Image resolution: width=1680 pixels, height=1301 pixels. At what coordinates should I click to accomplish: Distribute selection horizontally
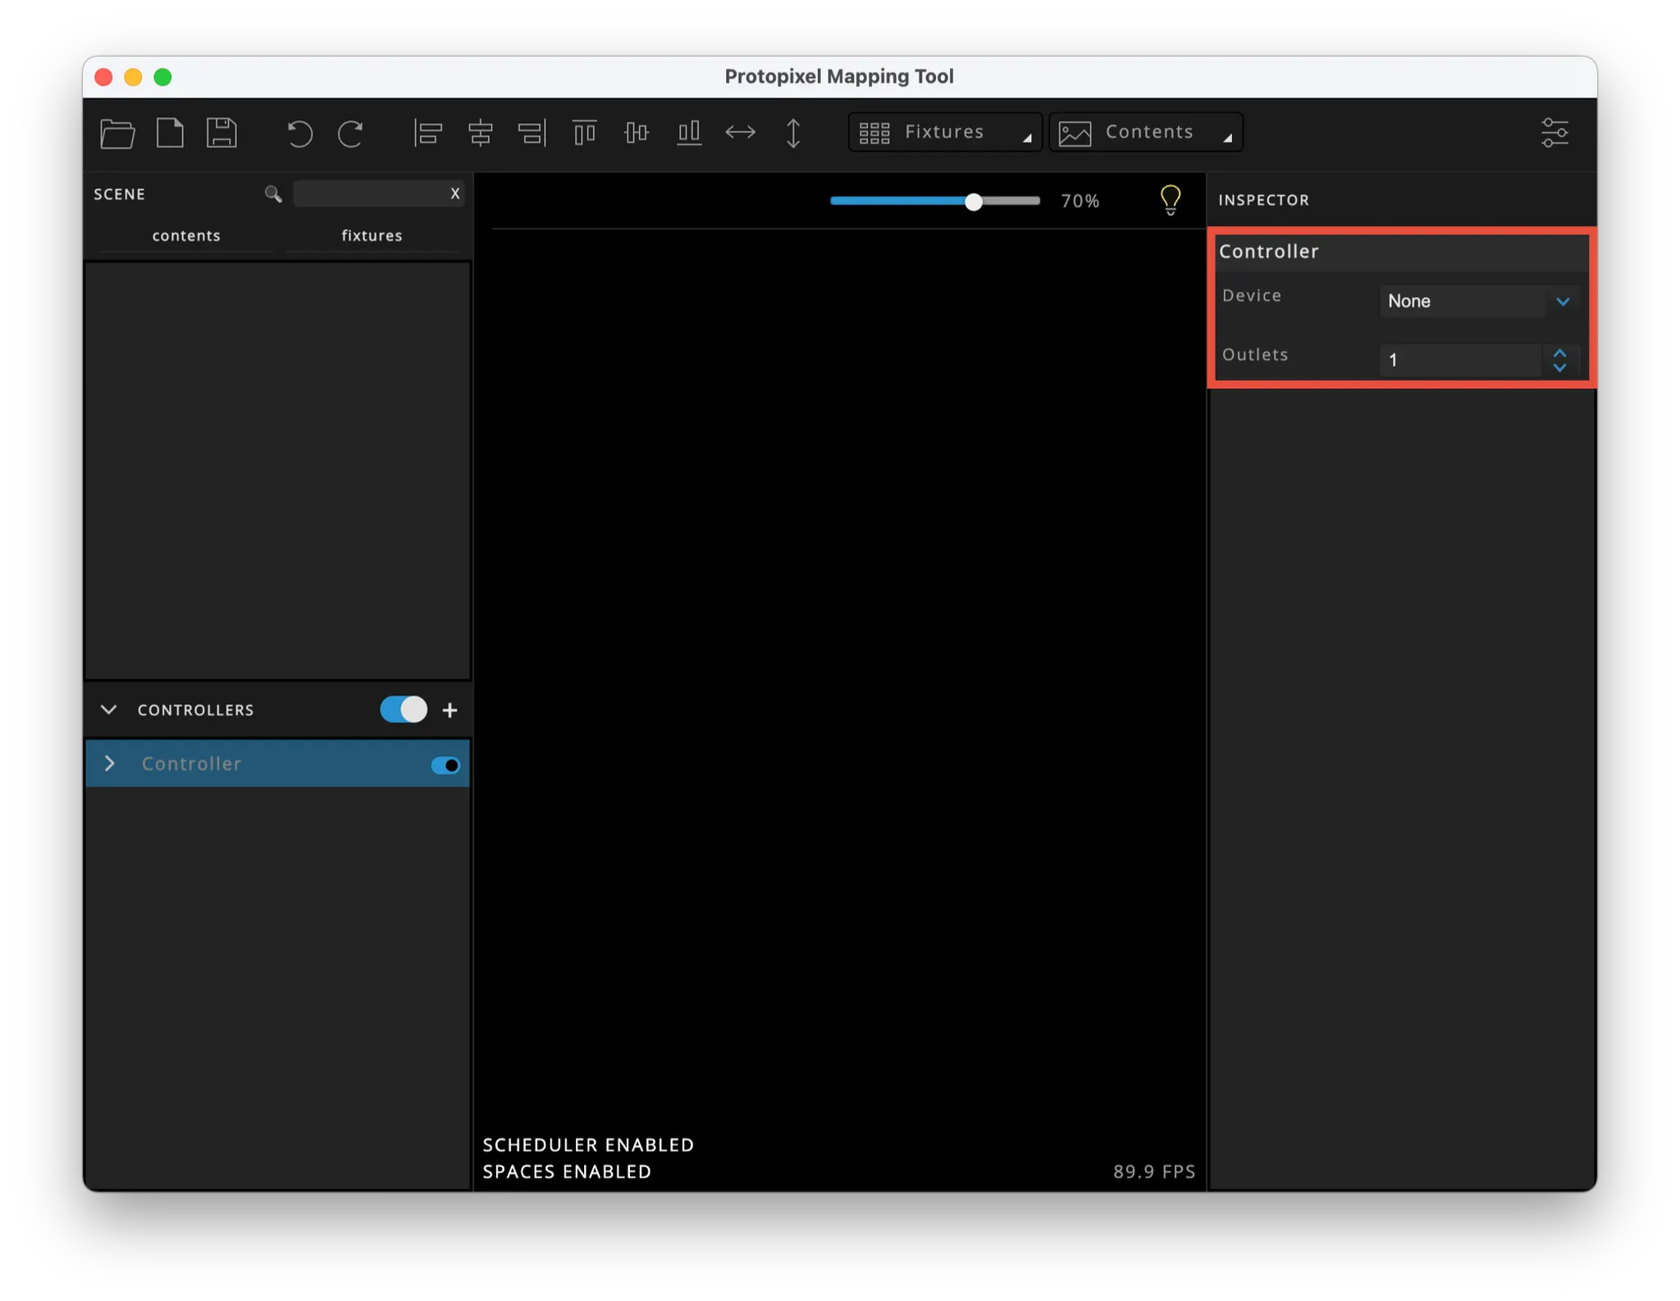click(x=741, y=133)
